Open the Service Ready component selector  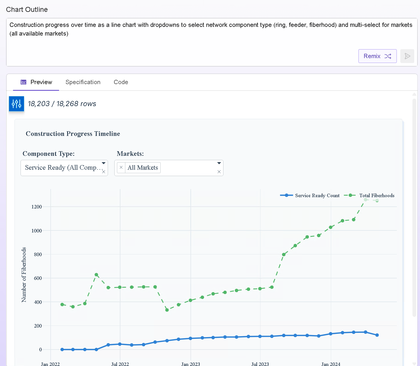(x=61, y=168)
